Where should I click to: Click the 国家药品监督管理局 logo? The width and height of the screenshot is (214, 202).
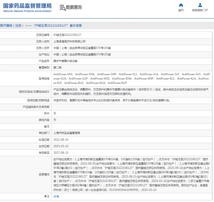[x=27, y=8]
